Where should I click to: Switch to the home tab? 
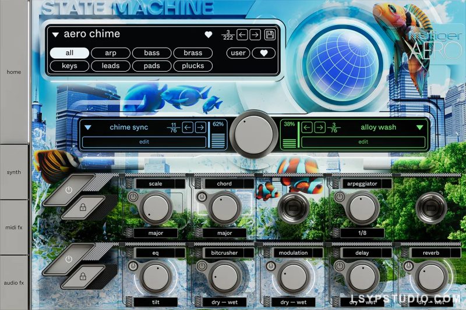point(14,72)
